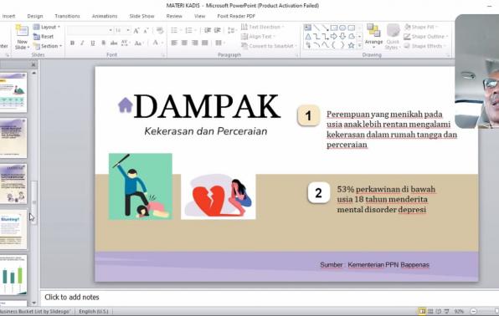Viewport: 499px width, 316px height.
Task: Switch to the Transitions tab
Action: 67,16
